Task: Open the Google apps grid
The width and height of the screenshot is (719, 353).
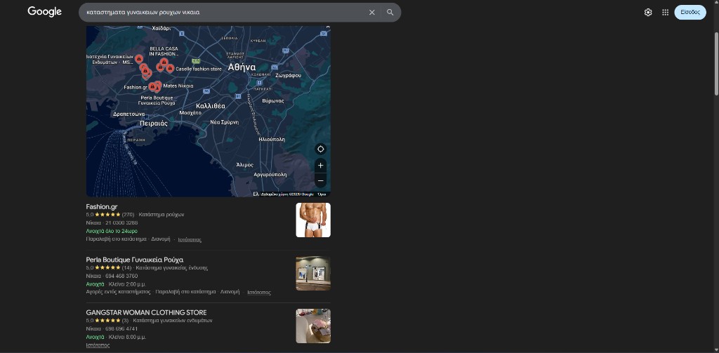Action: pyautogui.click(x=666, y=13)
